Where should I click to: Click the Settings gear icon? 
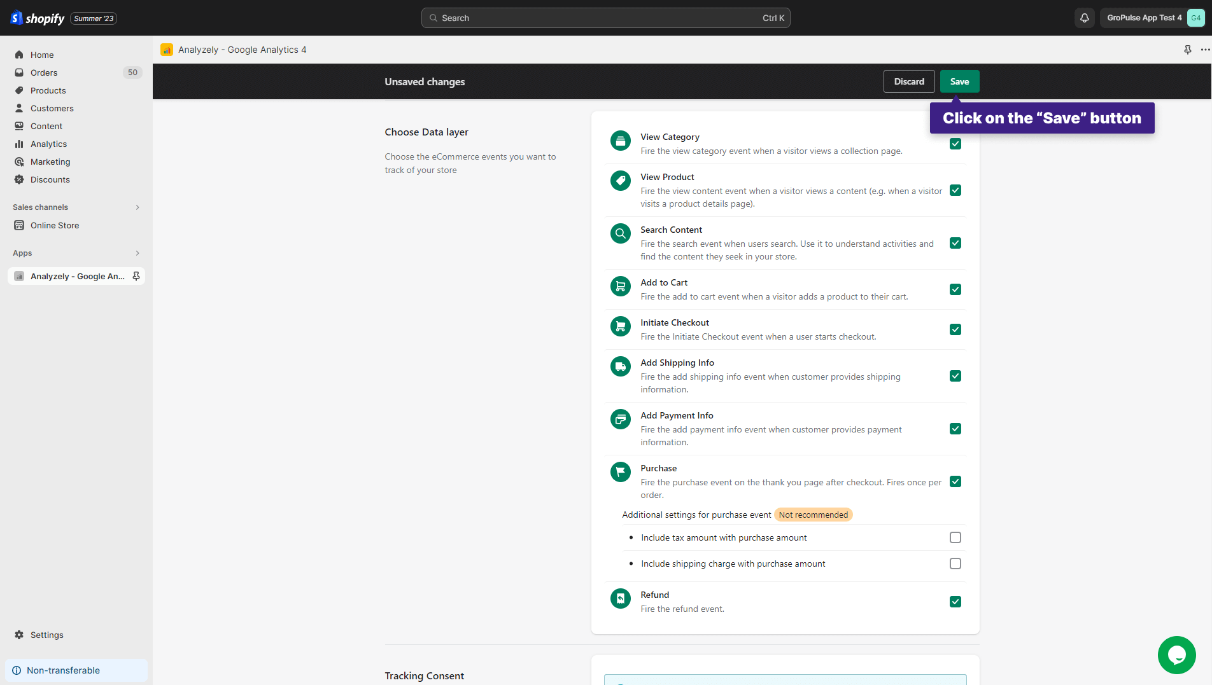click(19, 635)
